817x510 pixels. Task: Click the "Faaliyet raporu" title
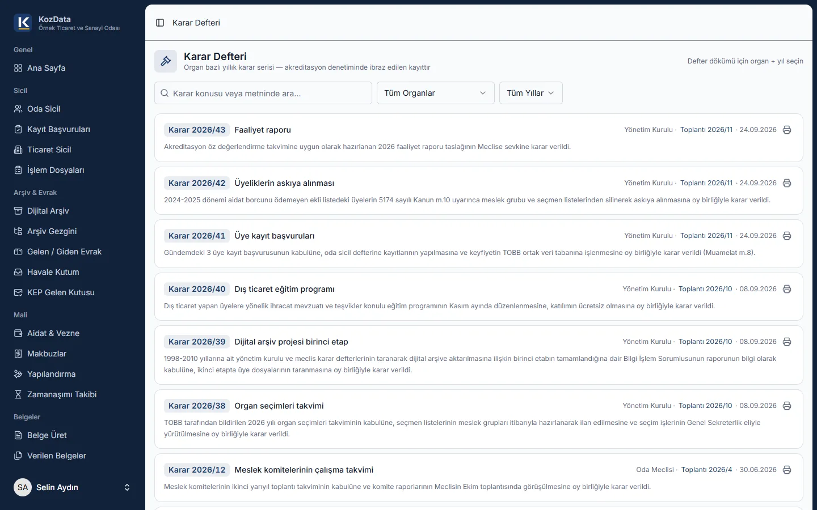pos(263,130)
